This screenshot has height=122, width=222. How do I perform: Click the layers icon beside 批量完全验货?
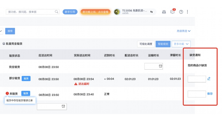pyautogui.click(x=4, y=44)
